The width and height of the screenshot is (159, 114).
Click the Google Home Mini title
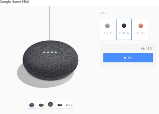tap(14, 2)
